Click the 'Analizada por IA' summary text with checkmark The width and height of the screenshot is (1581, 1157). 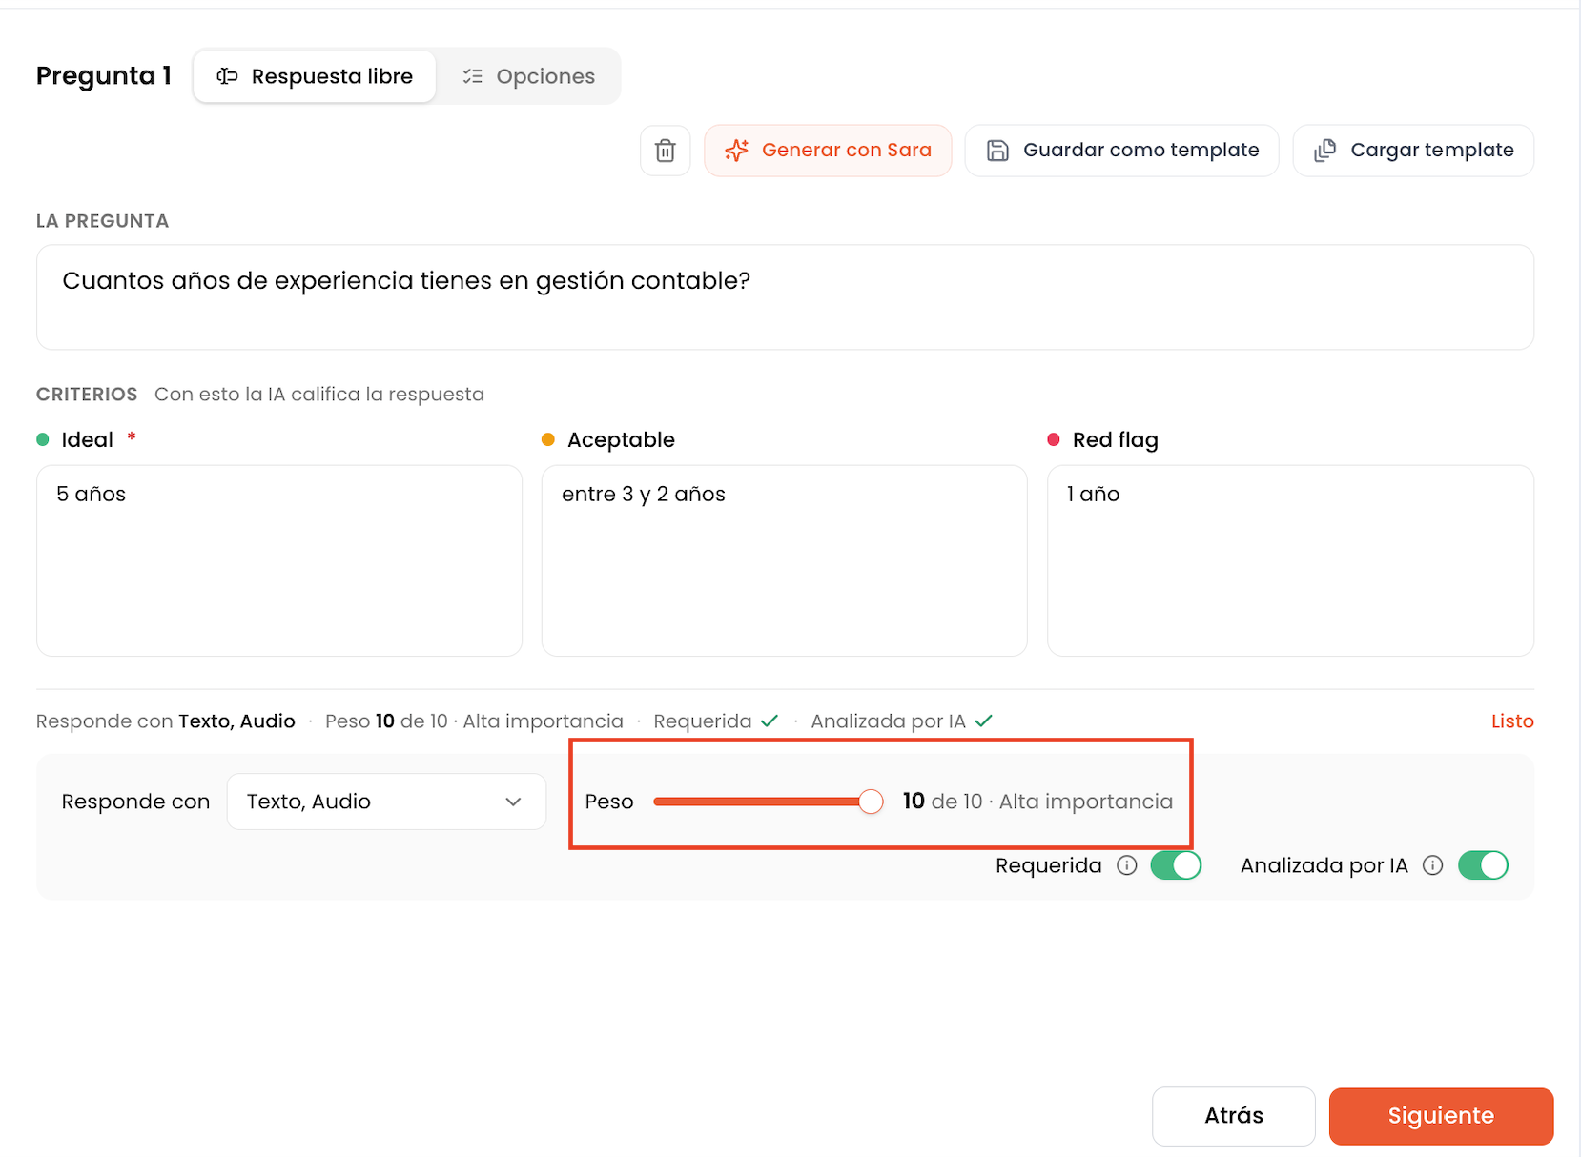pos(902,721)
